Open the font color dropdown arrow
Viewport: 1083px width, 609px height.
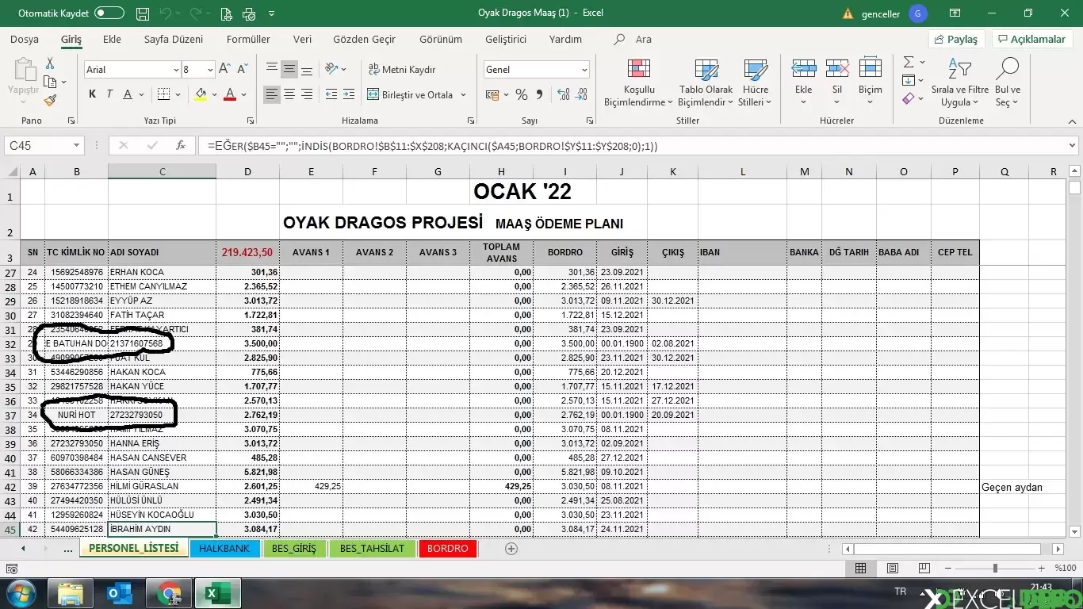click(x=243, y=95)
